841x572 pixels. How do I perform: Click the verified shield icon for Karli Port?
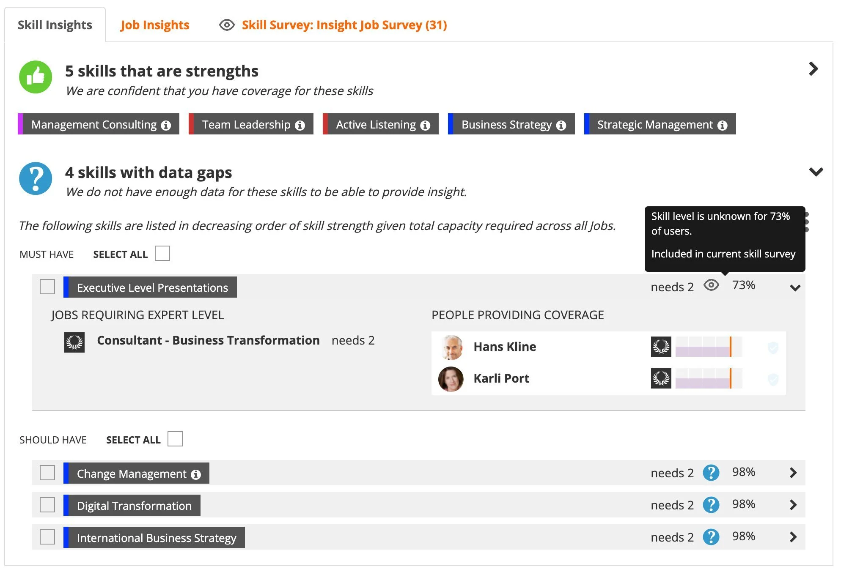773,379
